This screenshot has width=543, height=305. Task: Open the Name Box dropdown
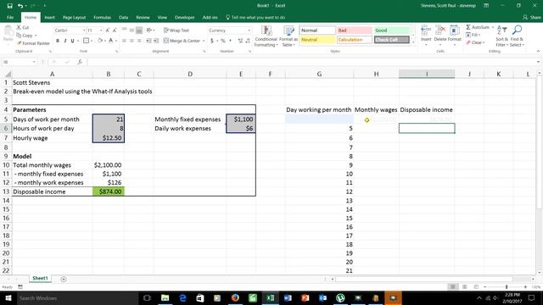coord(34,62)
